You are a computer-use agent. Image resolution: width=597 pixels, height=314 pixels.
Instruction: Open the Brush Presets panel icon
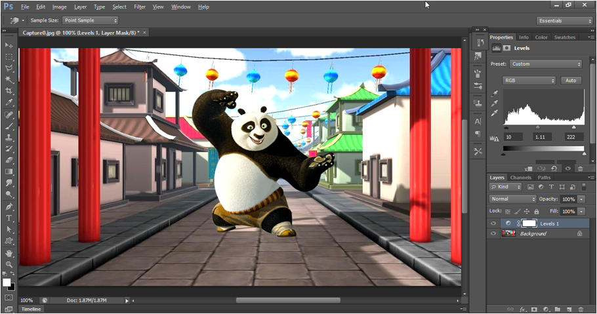point(478,86)
